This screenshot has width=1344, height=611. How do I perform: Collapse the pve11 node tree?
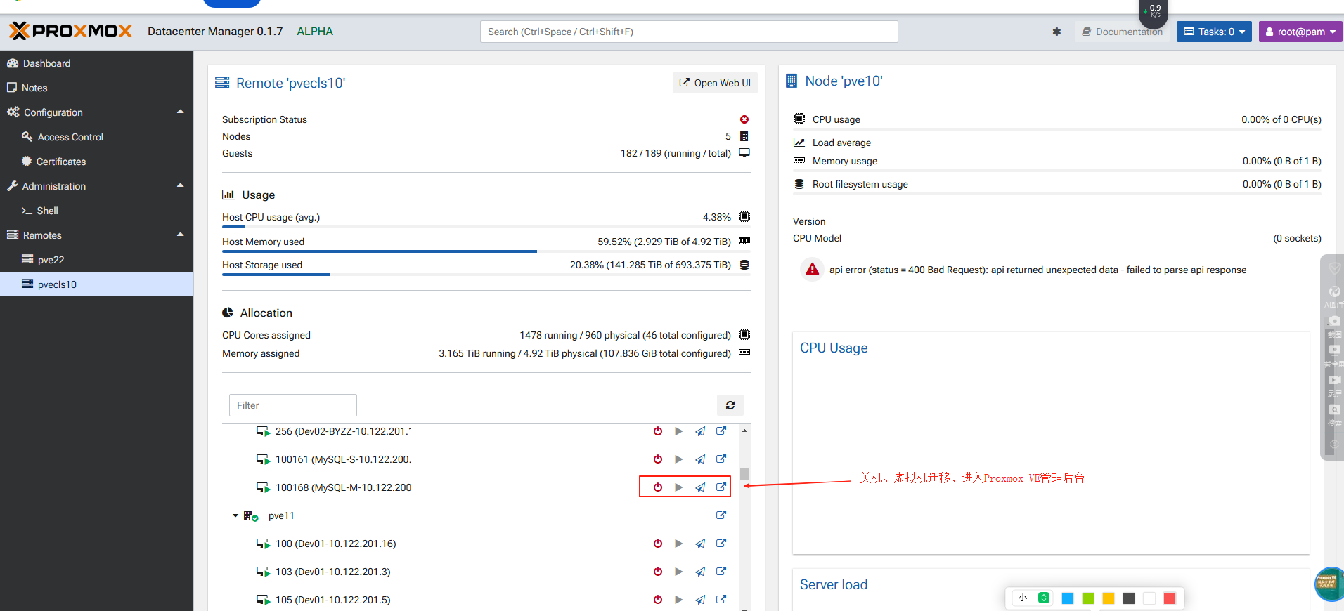click(235, 515)
